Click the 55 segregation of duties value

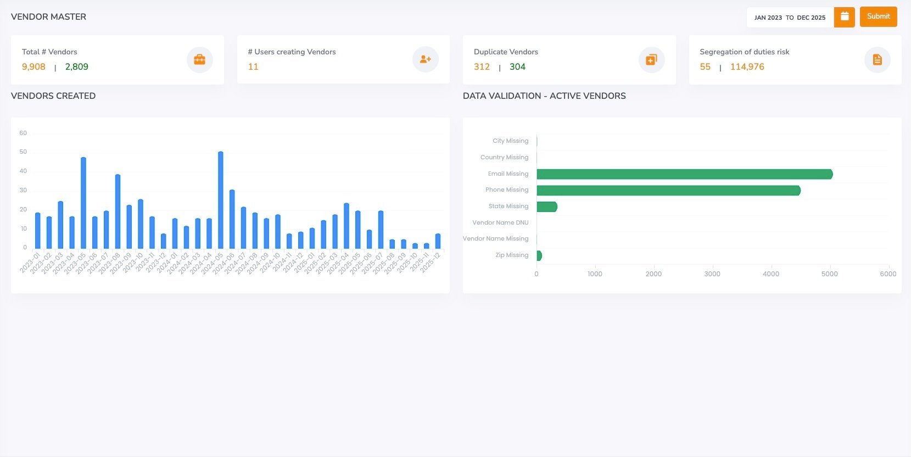tap(705, 67)
